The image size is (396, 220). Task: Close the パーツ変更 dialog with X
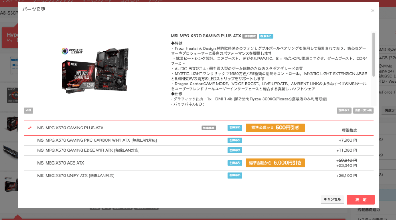(373, 11)
